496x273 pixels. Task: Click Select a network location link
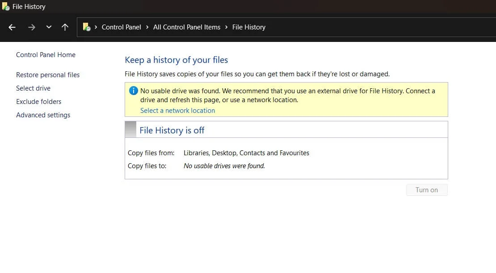(x=177, y=110)
